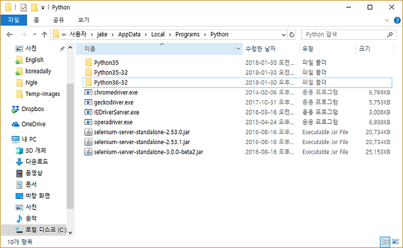
Task: Open the Temp-Images quick access folder
Action: (x=38, y=94)
